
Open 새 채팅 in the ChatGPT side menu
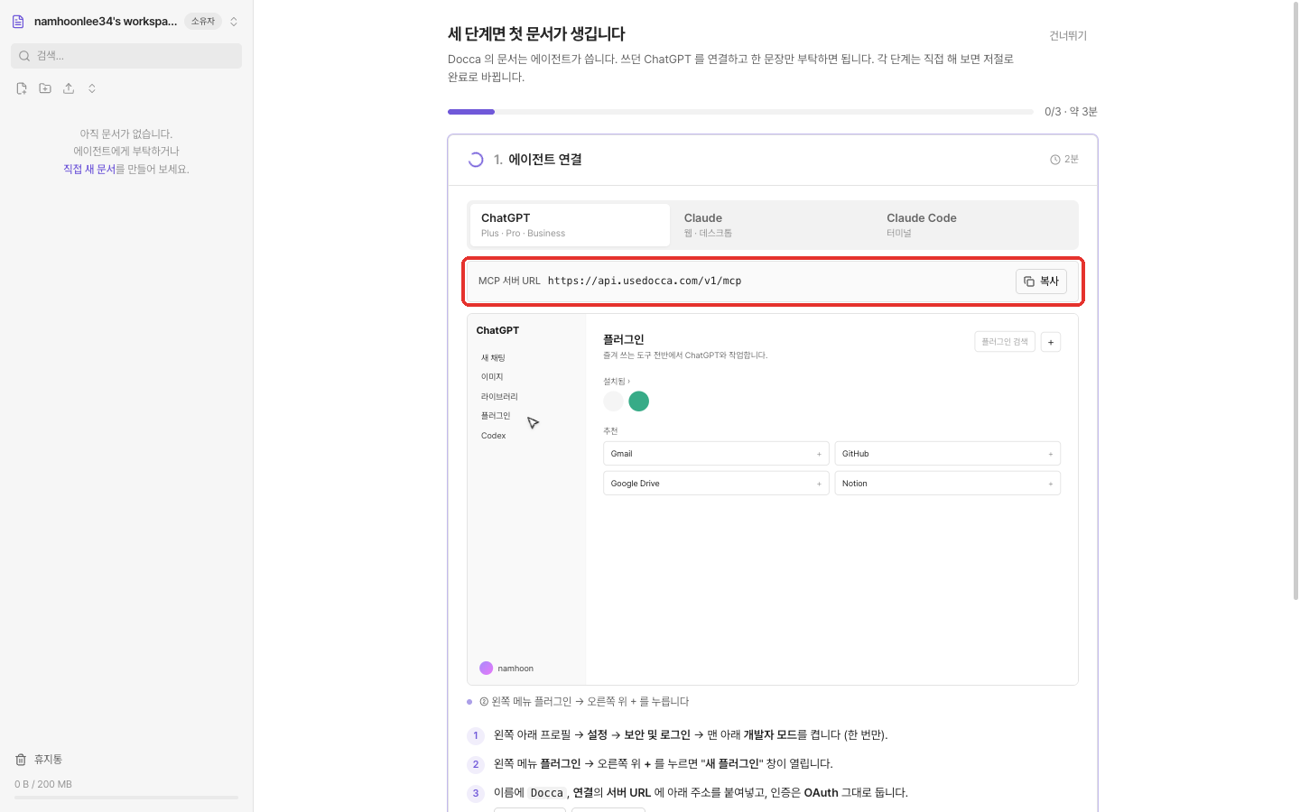coord(493,358)
